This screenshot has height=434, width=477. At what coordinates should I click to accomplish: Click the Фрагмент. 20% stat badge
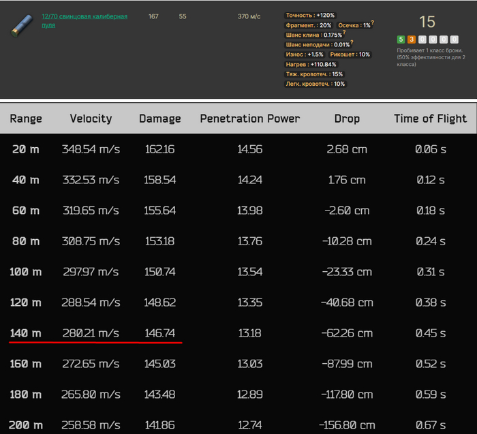(x=309, y=25)
